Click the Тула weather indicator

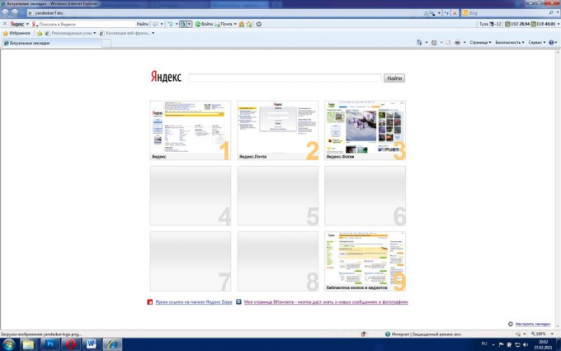pos(490,24)
